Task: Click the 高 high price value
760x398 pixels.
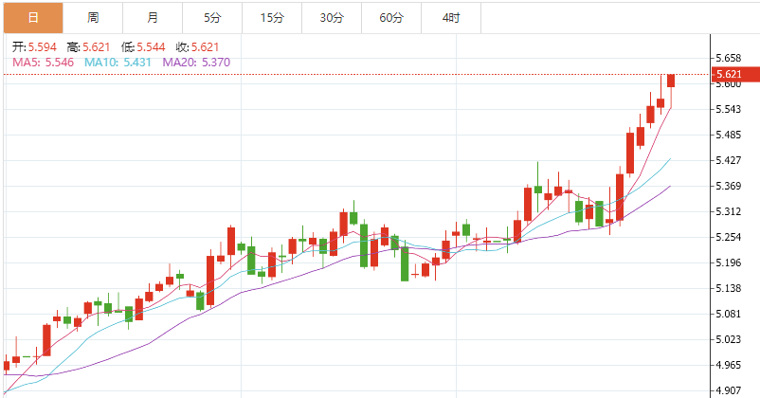Action: click(x=97, y=47)
